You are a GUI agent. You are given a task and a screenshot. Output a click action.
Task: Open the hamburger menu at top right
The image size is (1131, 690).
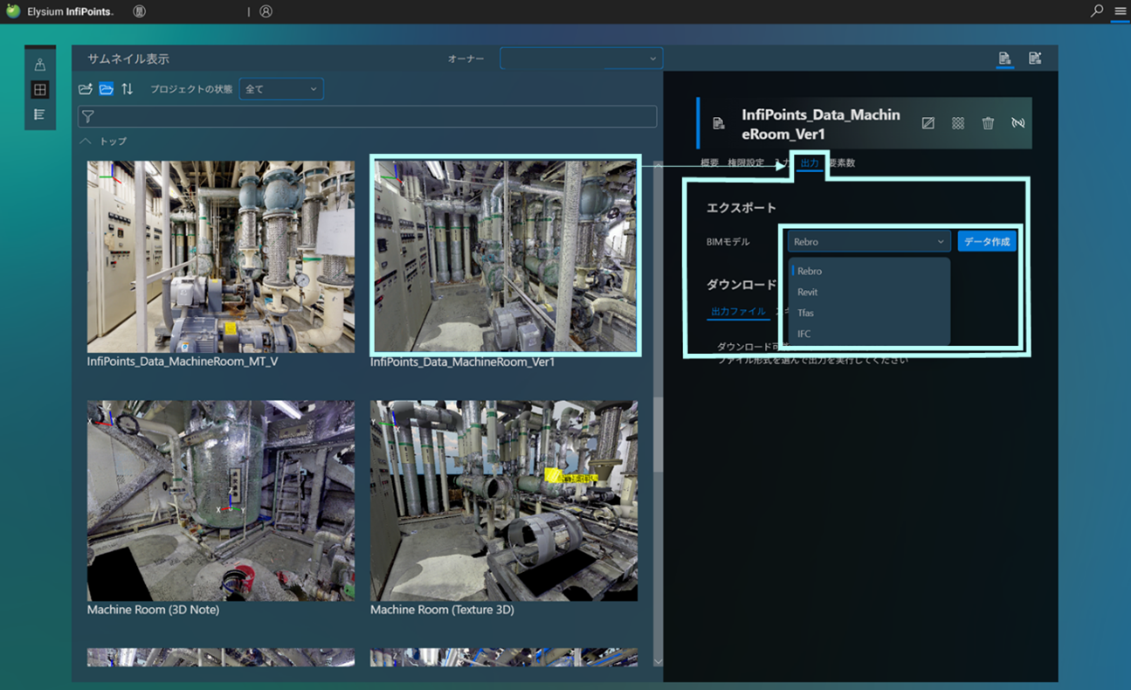pyautogui.click(x=1120, y=11)
